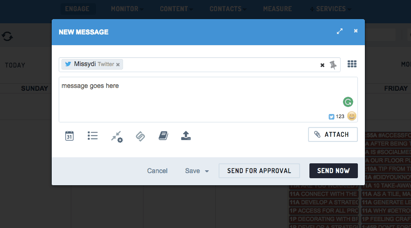411x228 pixels.
Task: Open the calendar scheduling icon
Action: 69,136
